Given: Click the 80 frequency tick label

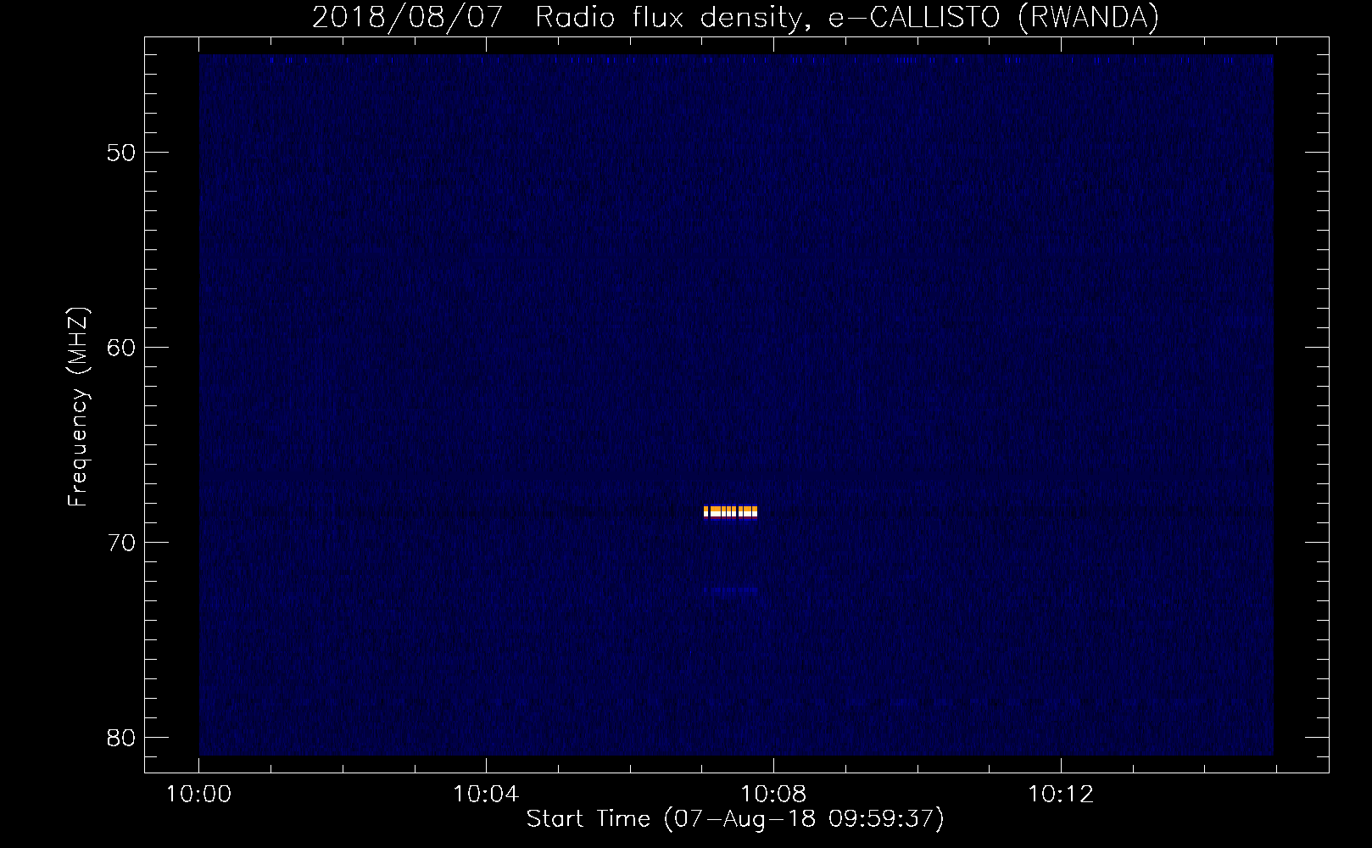Looking at the screenshot, I should pyautogui.click(x=121, y=738).
